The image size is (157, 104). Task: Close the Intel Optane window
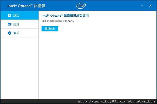click(150, 6)
